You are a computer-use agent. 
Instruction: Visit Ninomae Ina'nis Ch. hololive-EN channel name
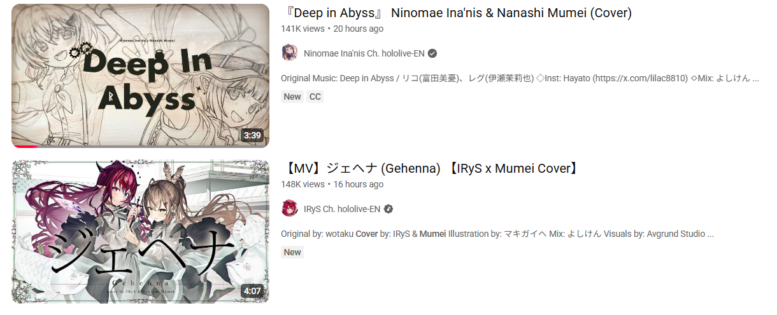tap(364, 53)
